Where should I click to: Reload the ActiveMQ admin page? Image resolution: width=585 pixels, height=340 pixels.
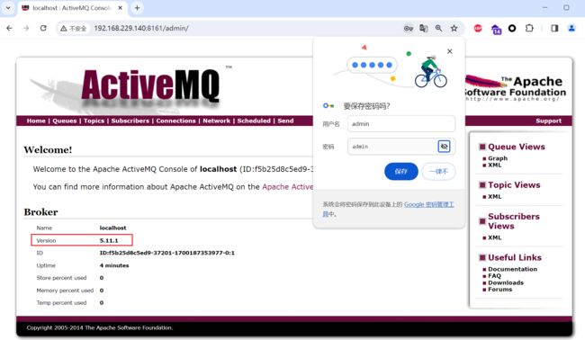[43, 28]
